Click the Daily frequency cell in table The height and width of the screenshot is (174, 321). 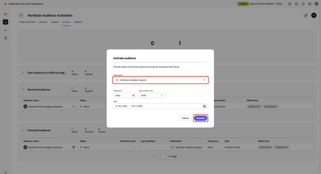(210, 147)
